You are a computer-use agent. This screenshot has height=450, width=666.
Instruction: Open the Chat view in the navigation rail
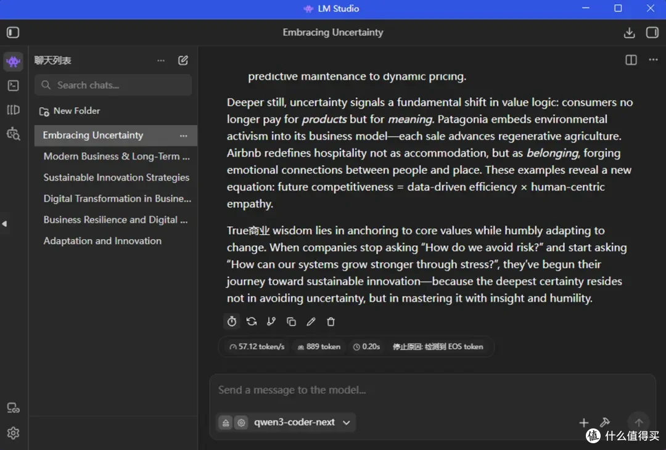coord(13,62)
